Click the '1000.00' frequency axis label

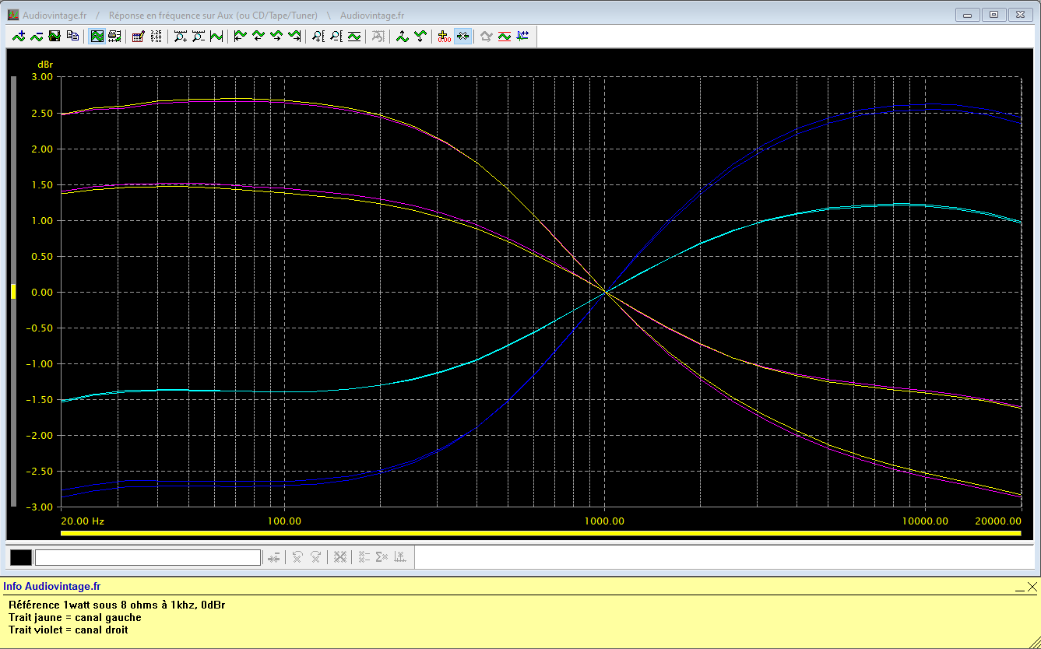click(605, 521)
